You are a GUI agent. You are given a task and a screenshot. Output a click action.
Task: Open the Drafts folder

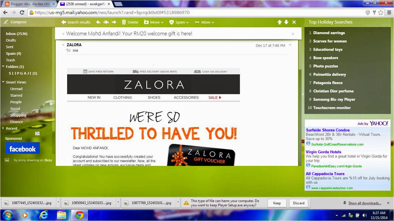point(11,40)
